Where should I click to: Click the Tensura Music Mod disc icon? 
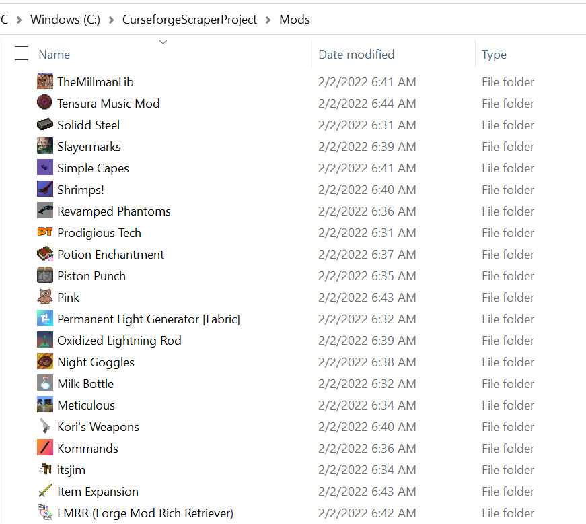(x=45, y=103)
